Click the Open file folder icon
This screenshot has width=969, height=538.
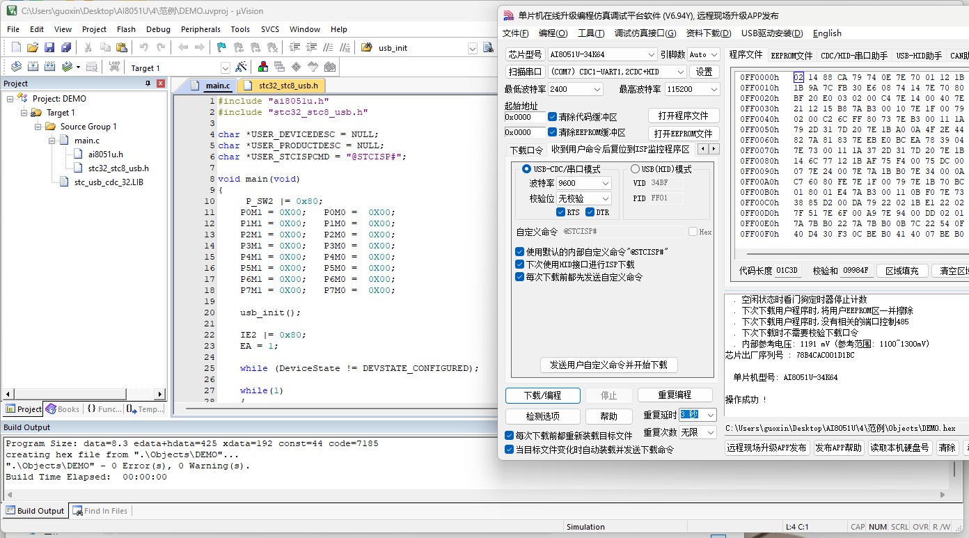tap(32, 47)
